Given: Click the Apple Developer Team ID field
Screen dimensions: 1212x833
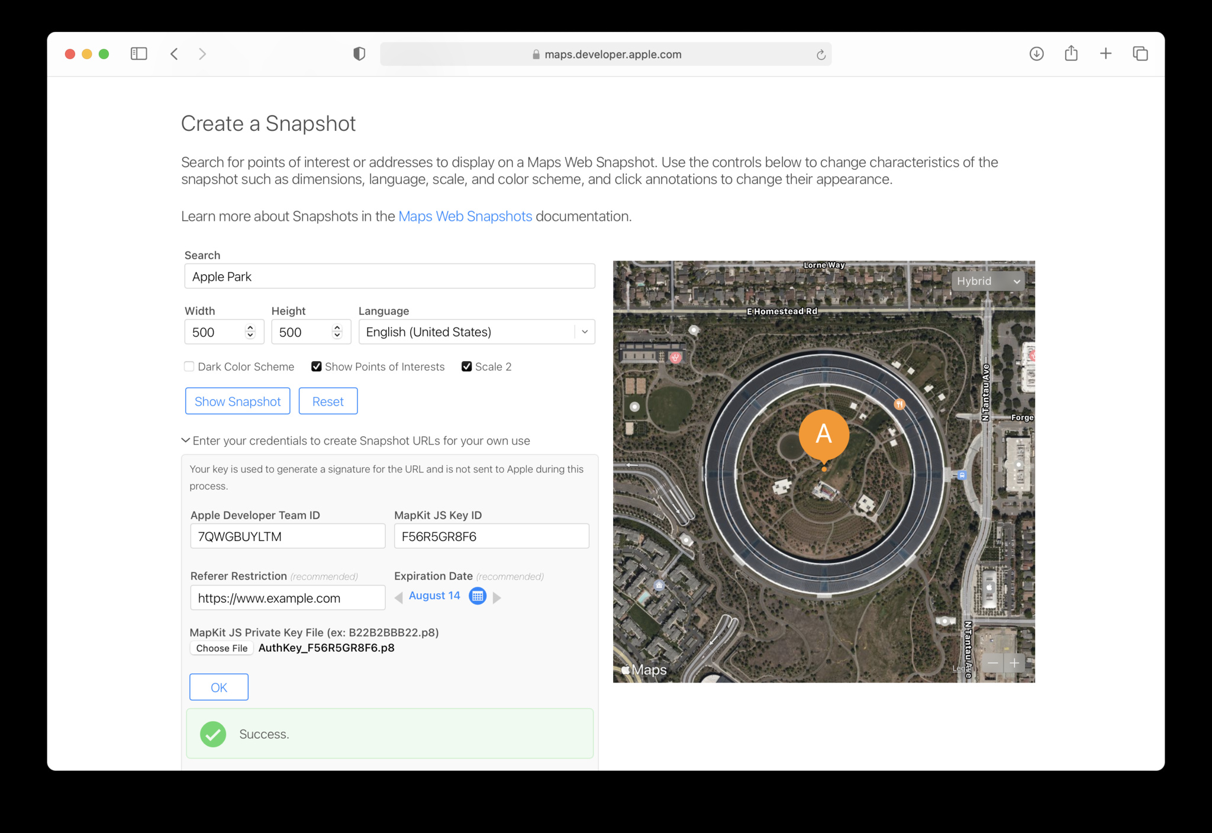Looking at the screenshot, I should pos(288,536).
